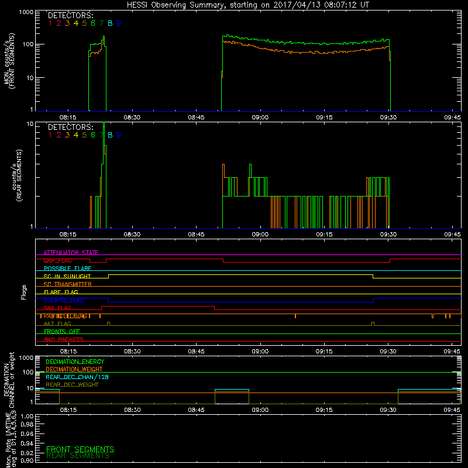Select the PARTICLE_FLAG label
The image size is (468, 468).
coord(66,316)
